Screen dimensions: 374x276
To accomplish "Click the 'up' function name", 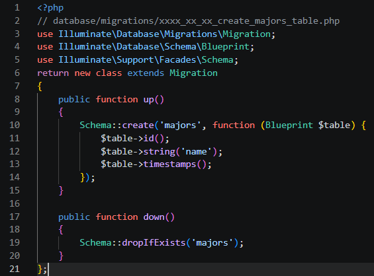I will click(148, 100).
